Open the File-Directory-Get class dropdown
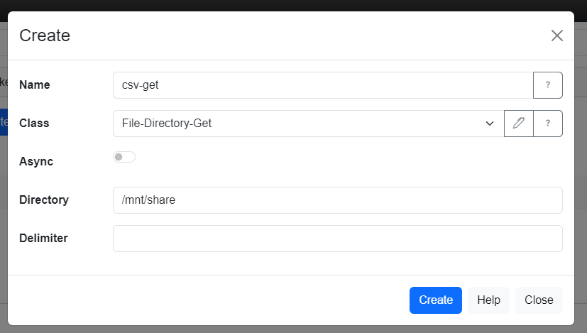587x333 pixels. [x=308, y=124]
